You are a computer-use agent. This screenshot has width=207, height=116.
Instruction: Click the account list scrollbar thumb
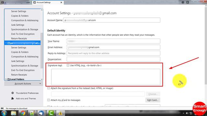pyautogui.click(x=42, y=51)
